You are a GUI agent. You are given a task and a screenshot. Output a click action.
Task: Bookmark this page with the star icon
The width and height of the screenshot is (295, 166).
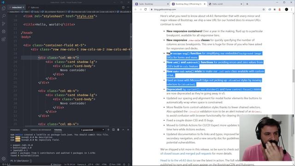264,9
